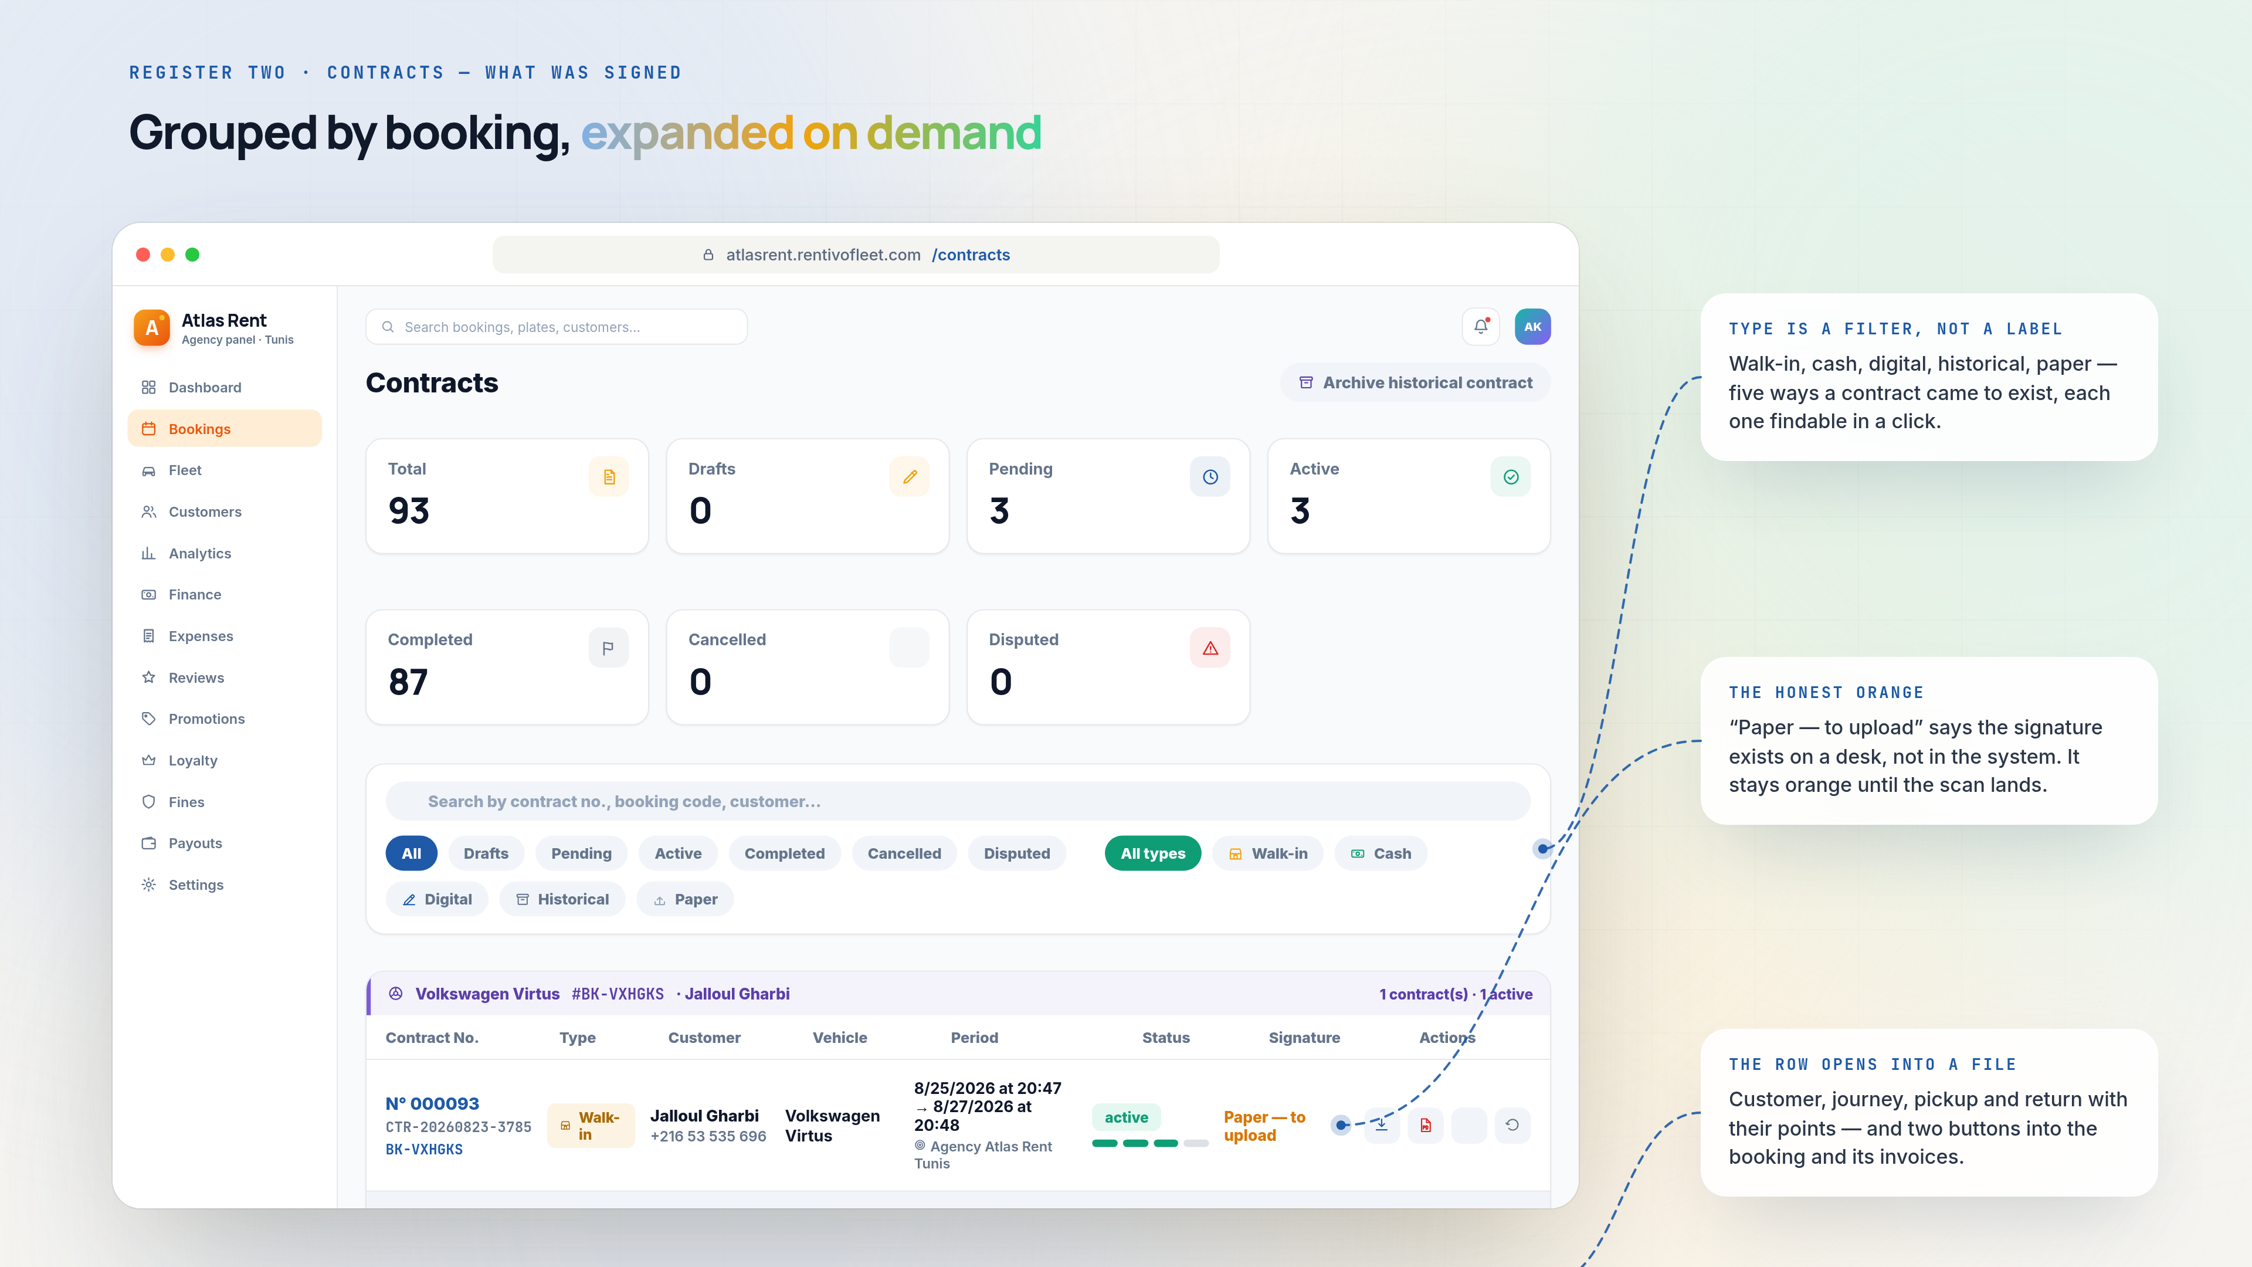Open Fines in the sidebar
Viewport: 2252px width, 1267px height.
[x=225, y=802]
